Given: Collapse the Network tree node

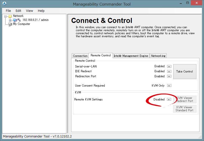Looking at the screenshot, I should click(6, 16).
